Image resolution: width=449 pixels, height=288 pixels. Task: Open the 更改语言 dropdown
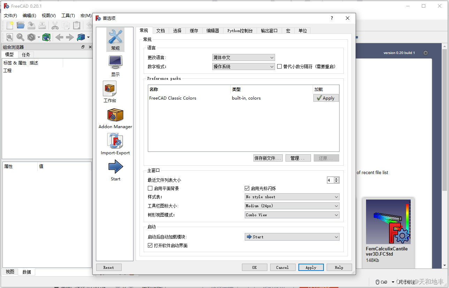click(x=244, y=57)
